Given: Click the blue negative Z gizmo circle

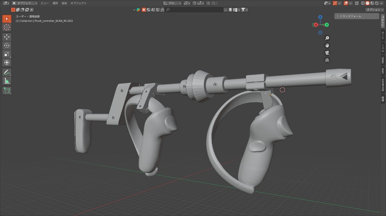Looking at the screenshot, I should click(x=320, y=32).
